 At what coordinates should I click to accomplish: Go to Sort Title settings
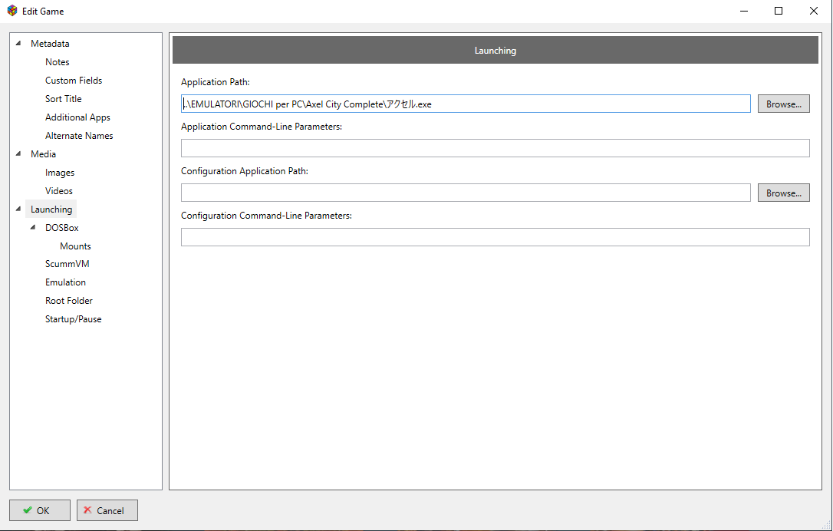[x=63, y=99]
